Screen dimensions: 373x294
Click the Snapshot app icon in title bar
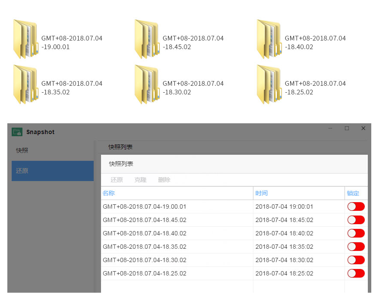(17, 132)
